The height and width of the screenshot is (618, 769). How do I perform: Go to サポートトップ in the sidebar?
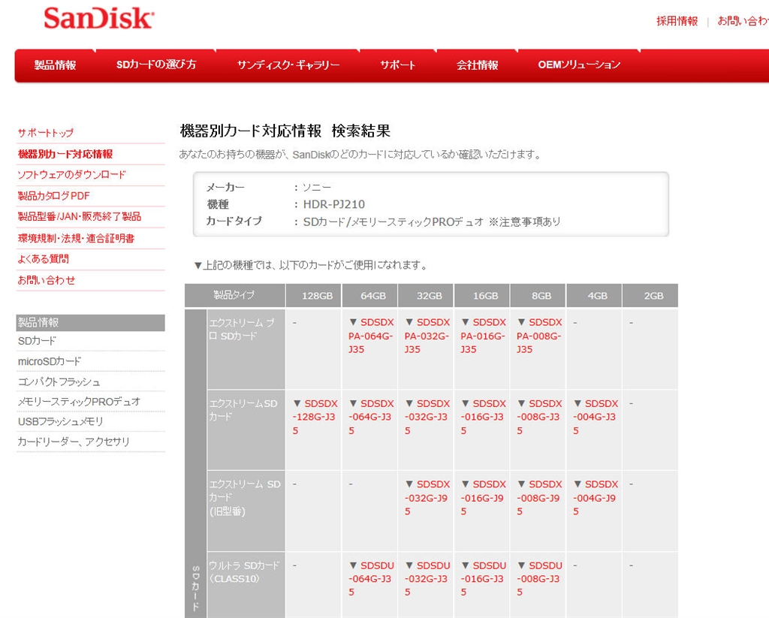pyautogui.click(x=46, y=132)
